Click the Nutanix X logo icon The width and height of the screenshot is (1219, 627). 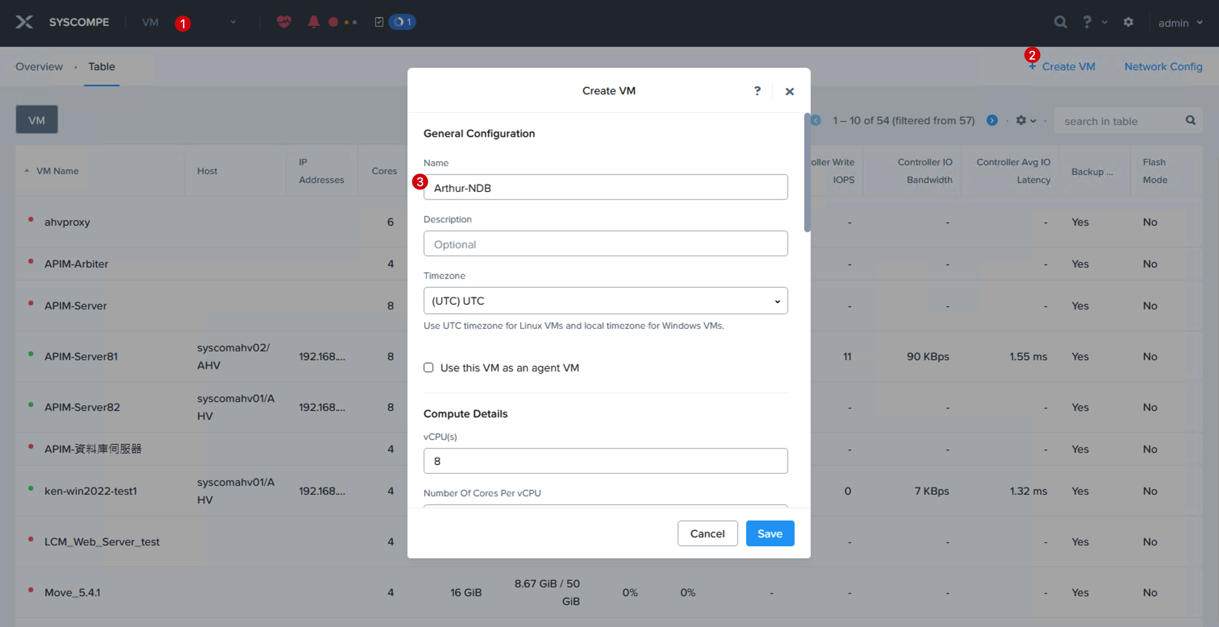point(24,22)
